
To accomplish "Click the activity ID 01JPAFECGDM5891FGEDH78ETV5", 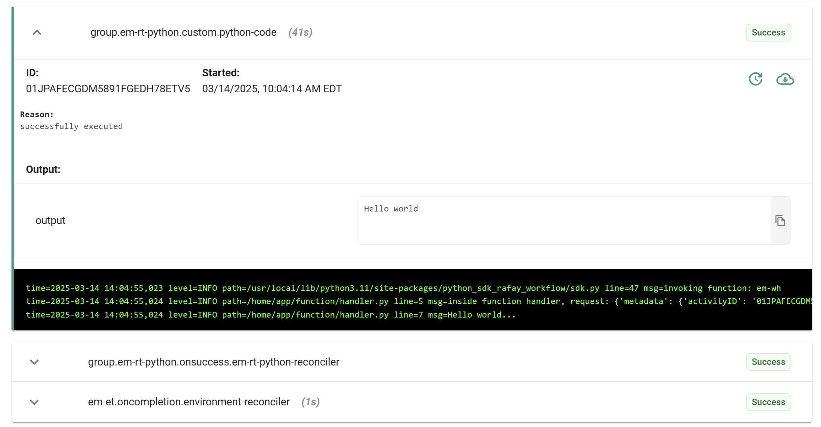I will 108,89.
